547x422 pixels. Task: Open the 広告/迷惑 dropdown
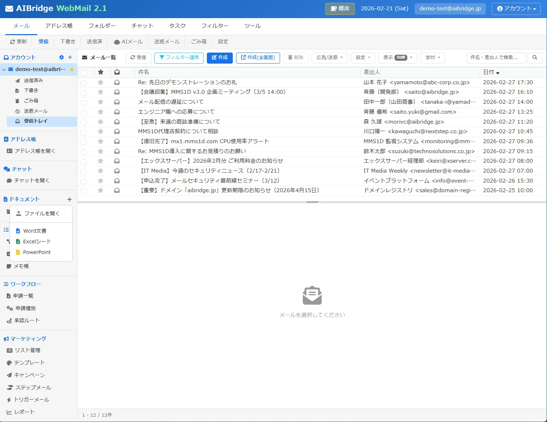click(x=329, y=58)
